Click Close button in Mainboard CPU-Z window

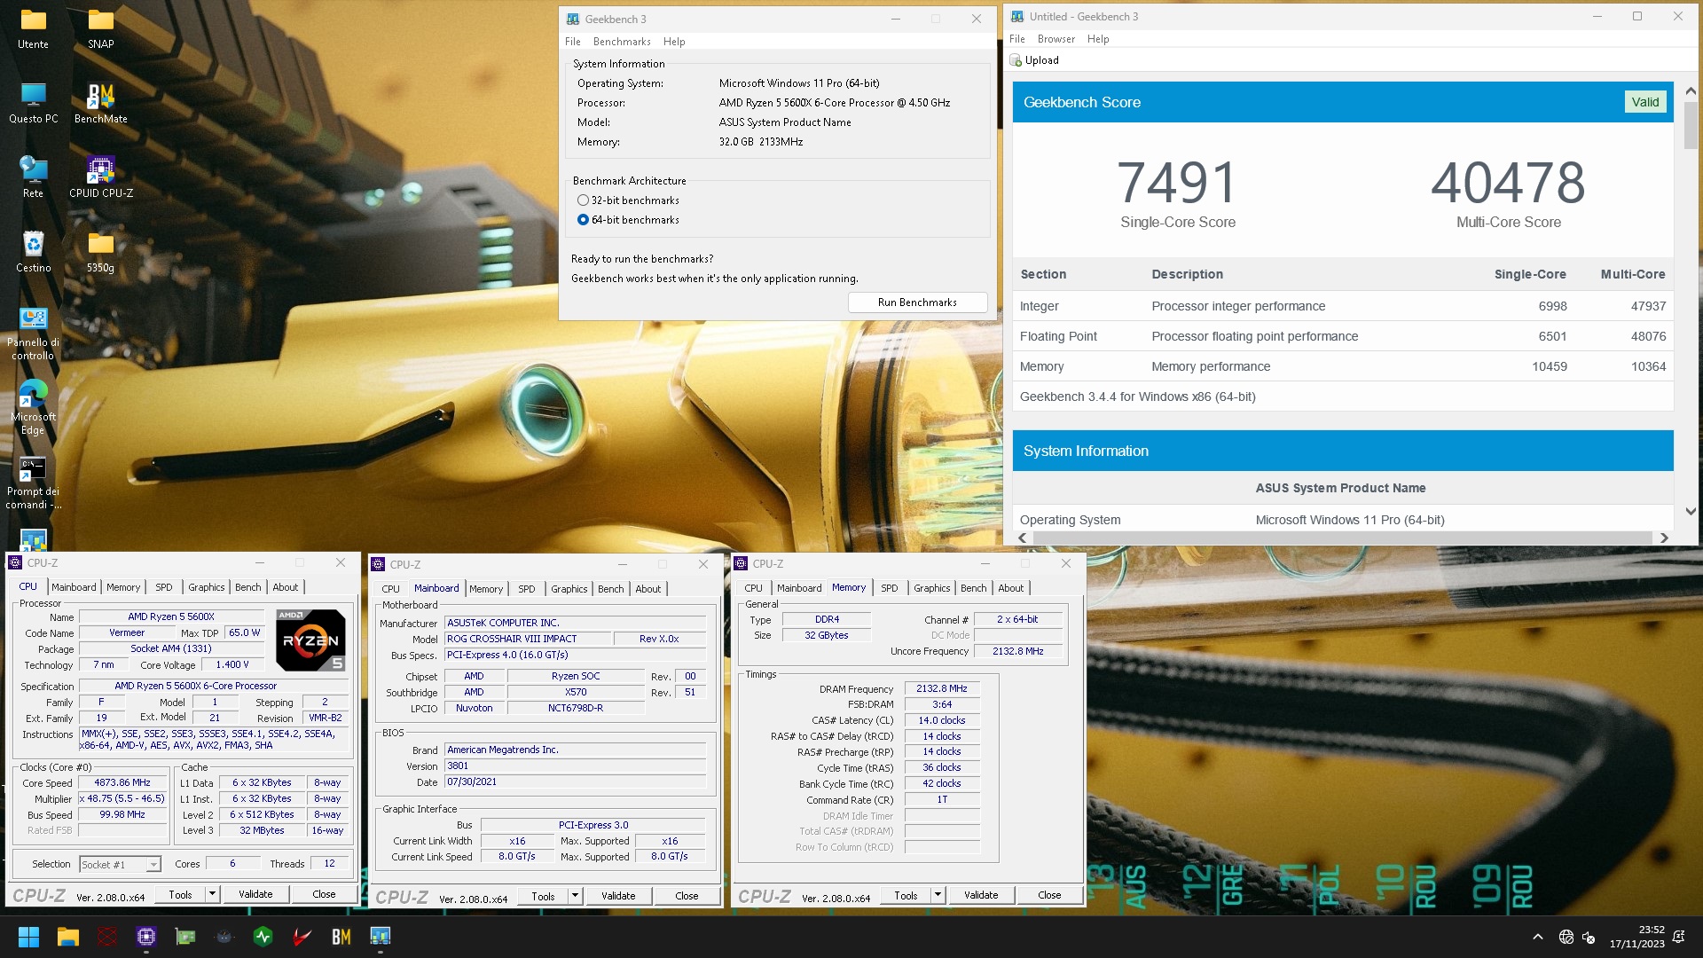pyautogui.click(x=687, y=896)
